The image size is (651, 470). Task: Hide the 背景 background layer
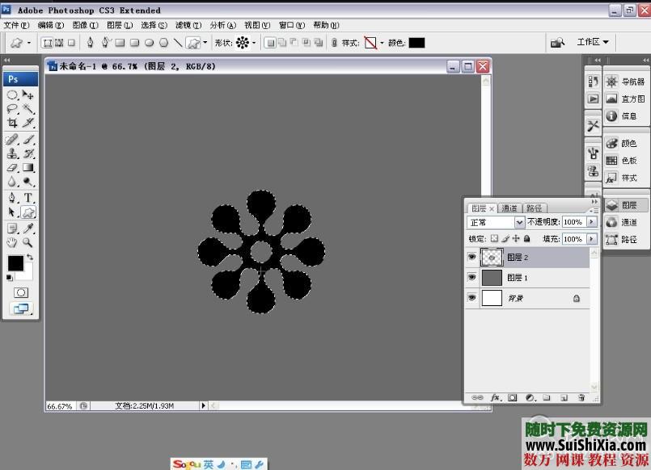pos(472,298)
